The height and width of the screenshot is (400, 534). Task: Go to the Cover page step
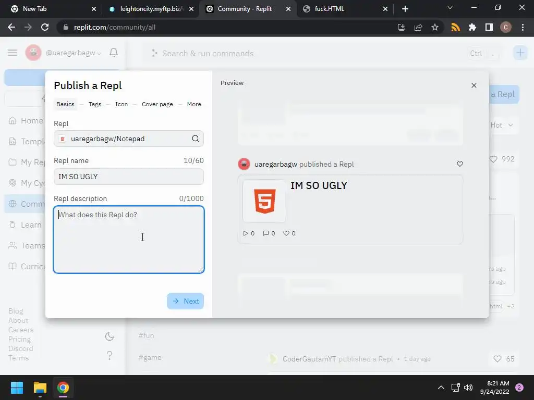click(x=157, y=104)
